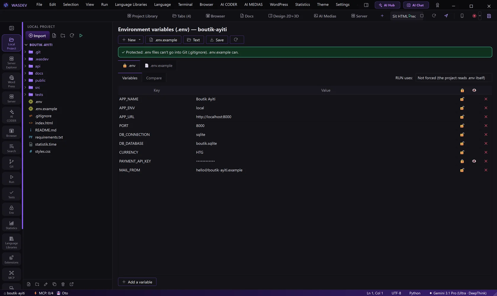The height and width of the screenshot is (296, 497).
Task: Toggle the lock for PORT row
Action: click(x=462, y=126)
